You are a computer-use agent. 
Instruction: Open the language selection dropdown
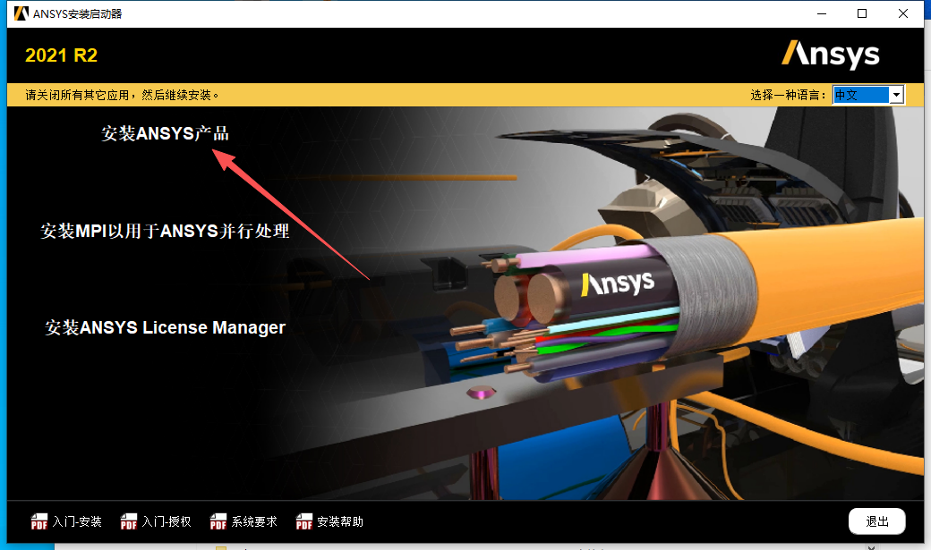[897, 94]
